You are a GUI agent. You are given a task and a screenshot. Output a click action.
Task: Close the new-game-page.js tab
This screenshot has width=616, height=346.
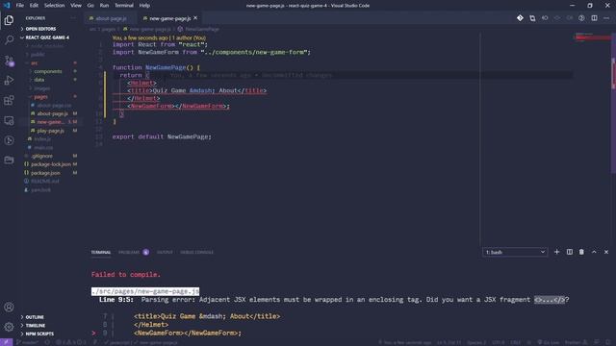pyautogui.click(x=195, y=18)
